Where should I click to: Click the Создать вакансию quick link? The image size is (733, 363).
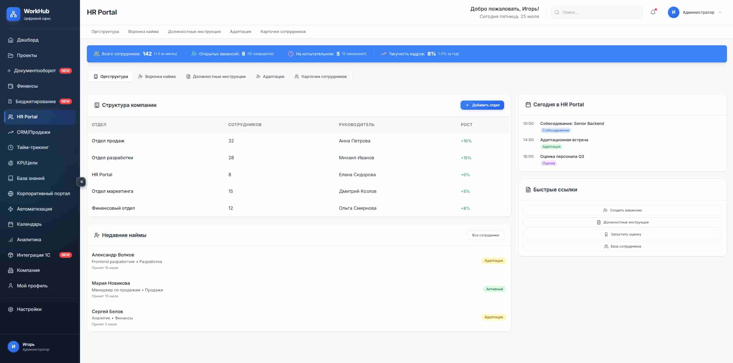coord(622,210)
